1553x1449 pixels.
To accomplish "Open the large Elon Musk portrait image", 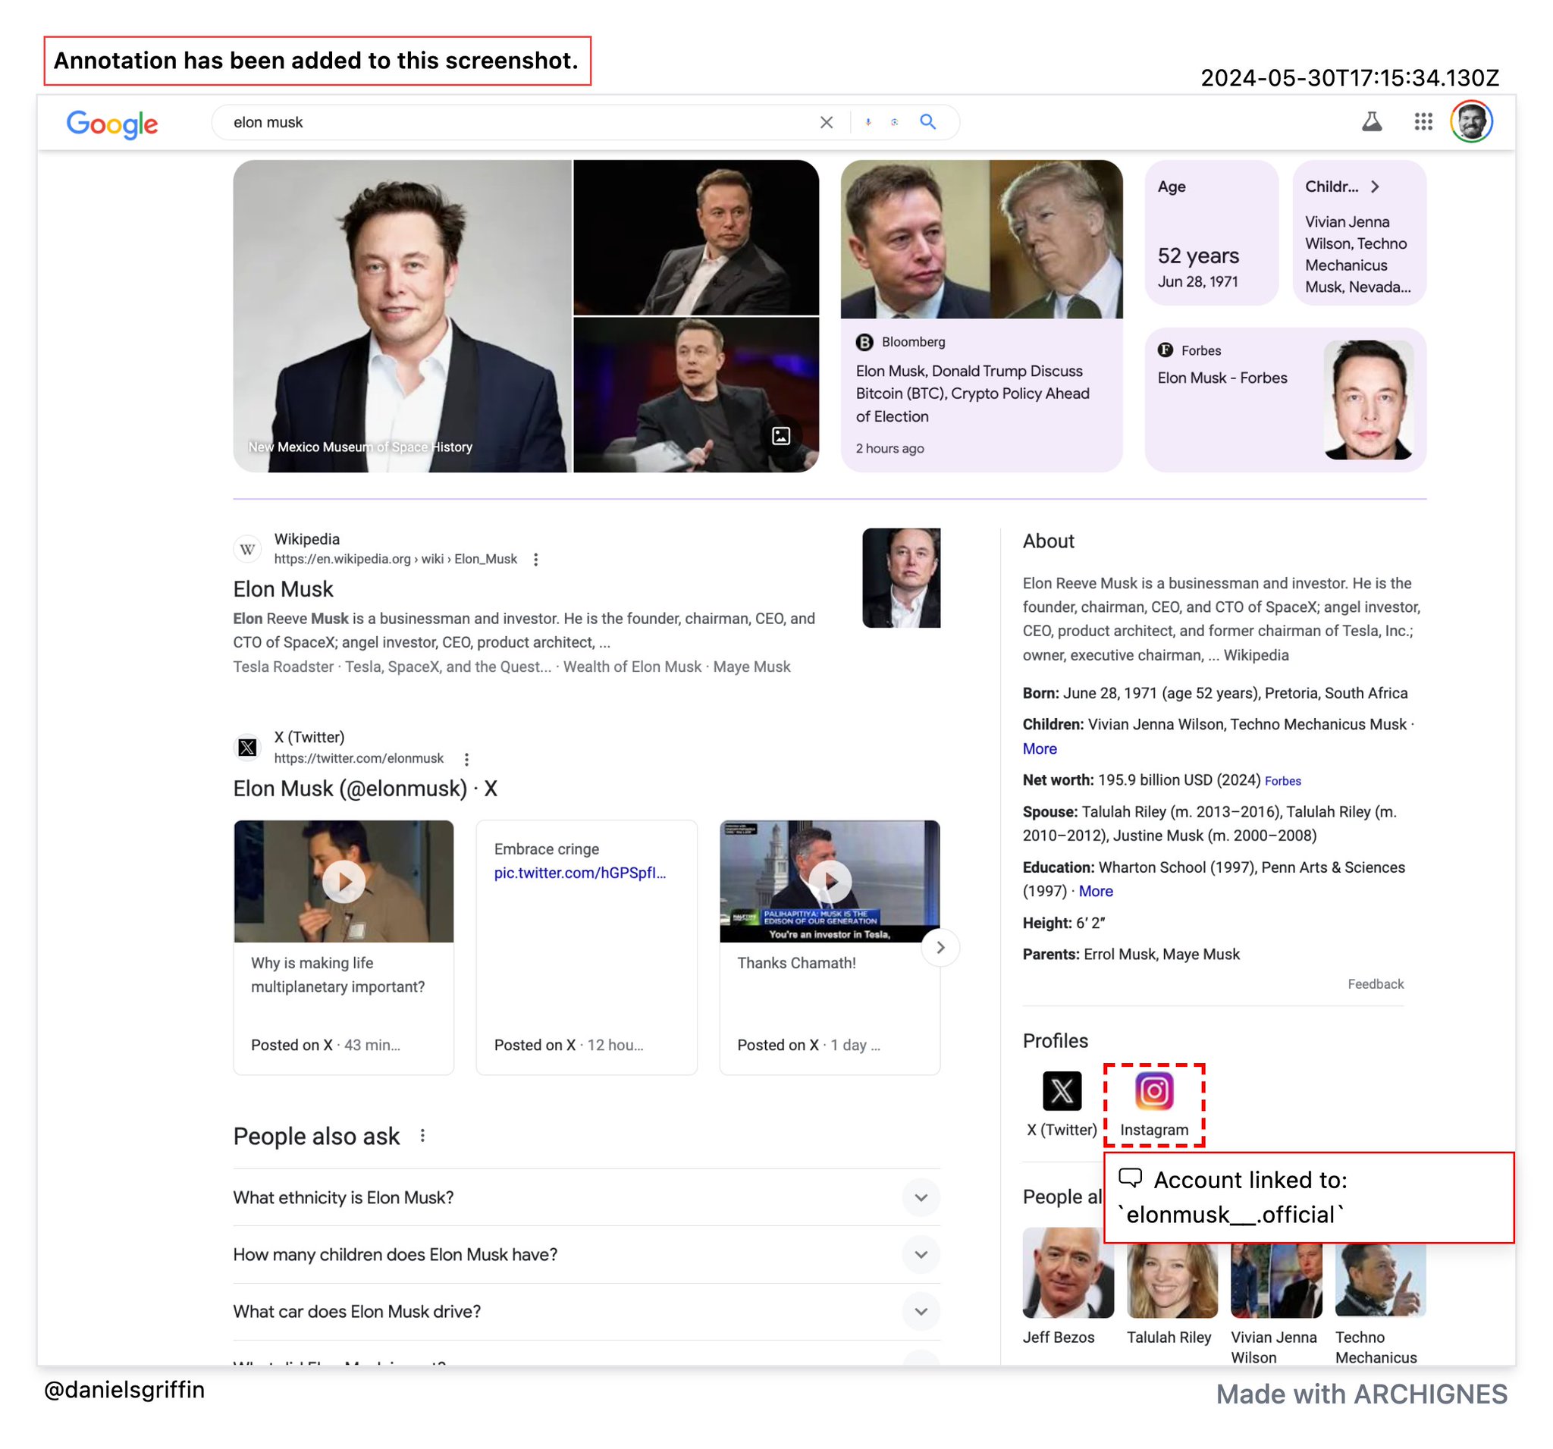I will pos(403,316).
